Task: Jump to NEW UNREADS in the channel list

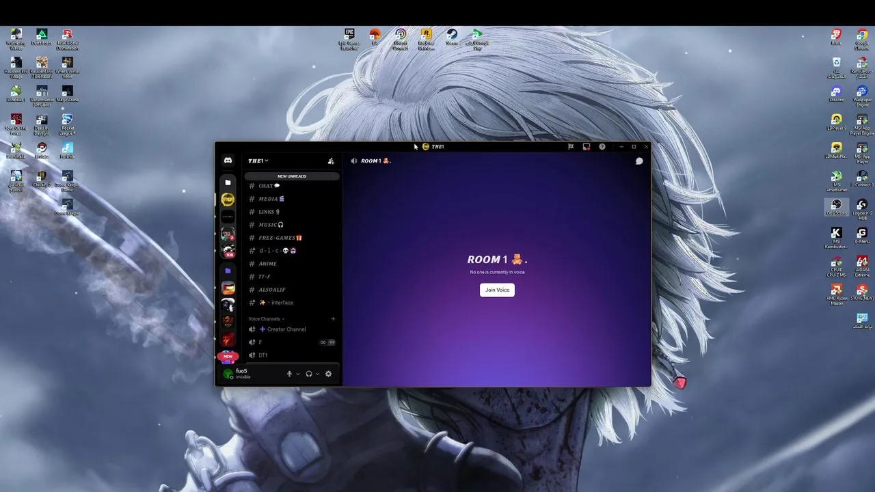Action: pos(292,176)
